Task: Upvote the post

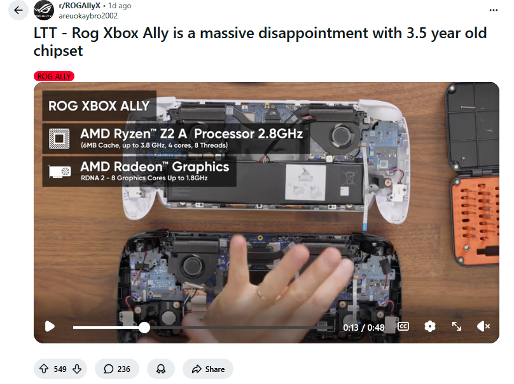Action: pos(44,369)
